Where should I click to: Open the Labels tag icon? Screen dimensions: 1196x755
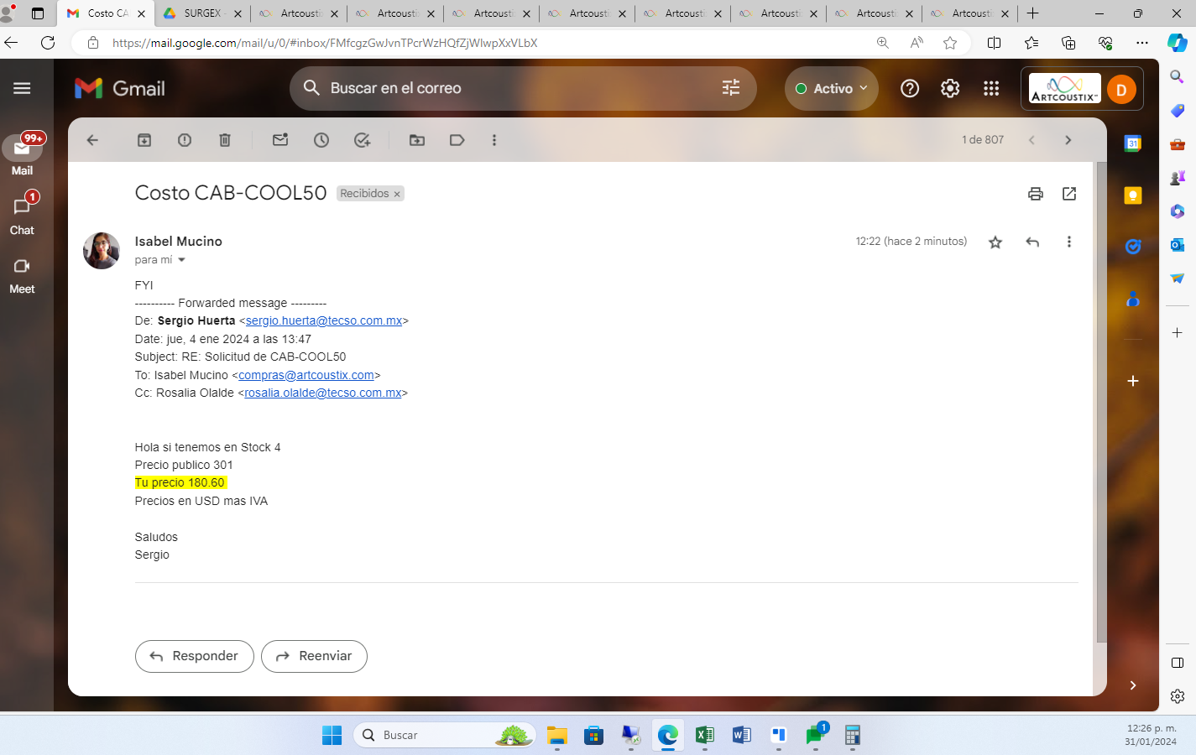457,140
